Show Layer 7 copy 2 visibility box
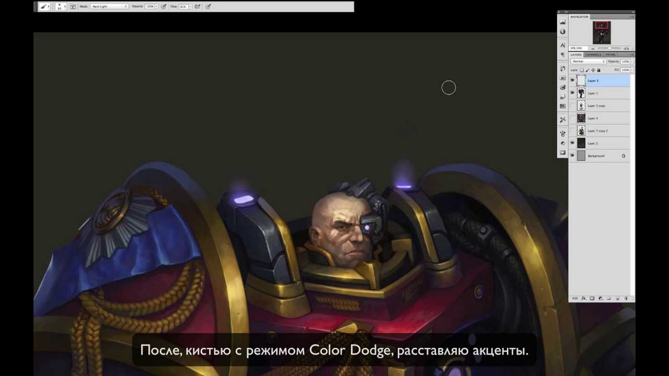Viewport: 669px width, 376px height. tap(572, 131)
